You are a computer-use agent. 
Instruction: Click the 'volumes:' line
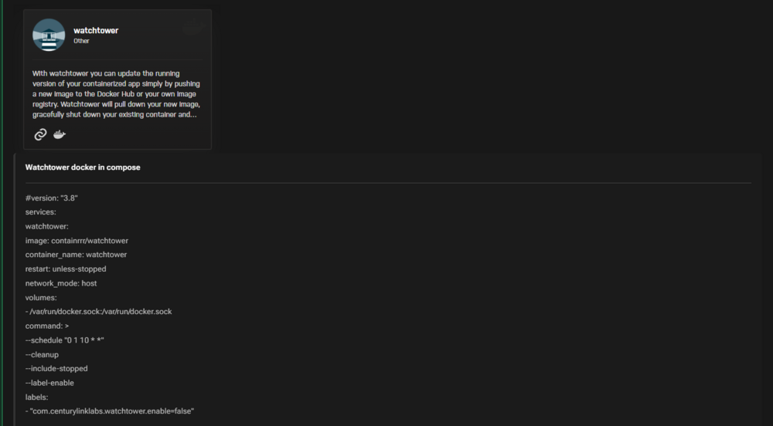41,298
